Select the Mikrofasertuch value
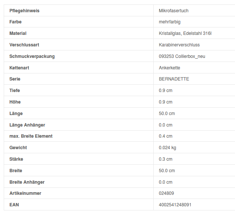The width and height of the screenshot is (235, 213). click(x=173, y=10)
